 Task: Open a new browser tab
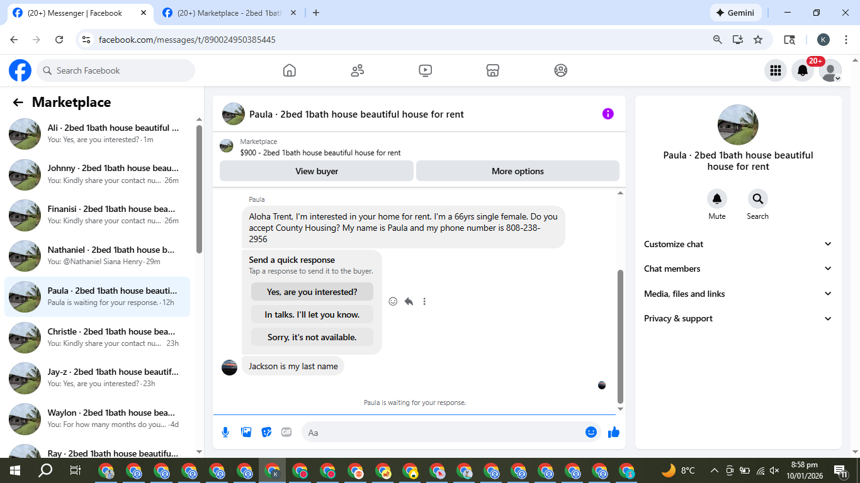[316, 13]
